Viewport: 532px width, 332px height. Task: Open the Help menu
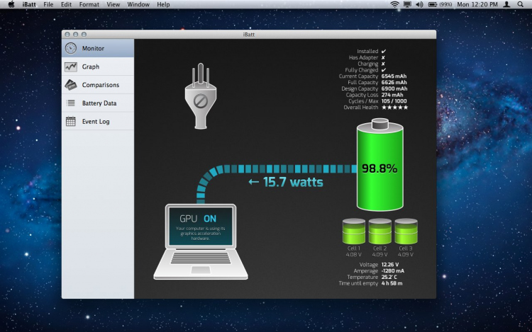(x=163, y=4)
